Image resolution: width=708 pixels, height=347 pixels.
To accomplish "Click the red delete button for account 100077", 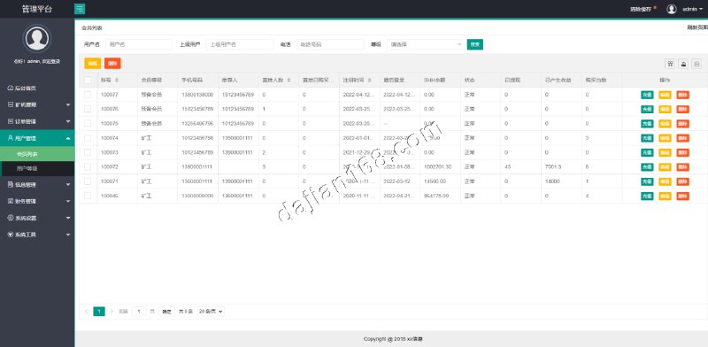I will point(682,95).
